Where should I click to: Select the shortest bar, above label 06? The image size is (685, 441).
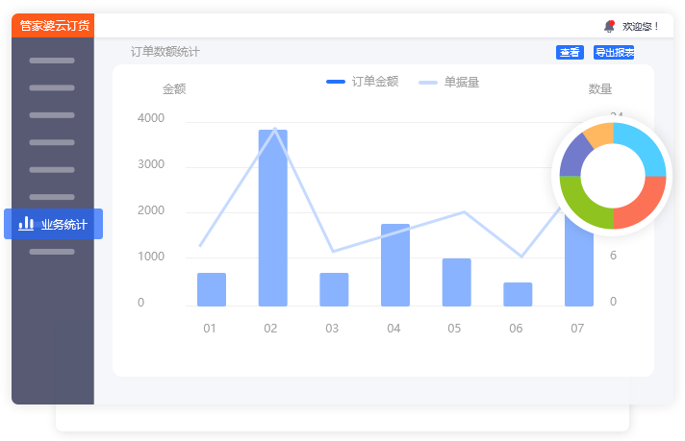[518, 294]
